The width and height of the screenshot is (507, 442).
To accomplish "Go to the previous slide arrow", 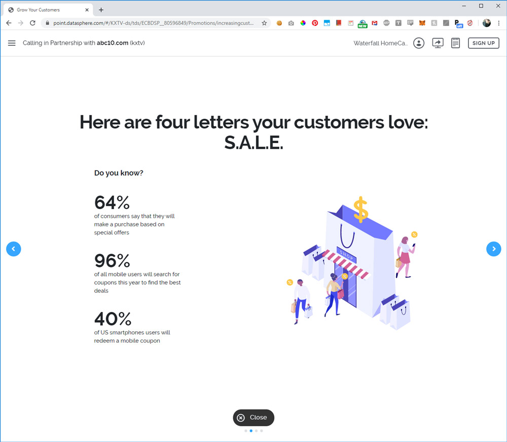I will 14,249.
